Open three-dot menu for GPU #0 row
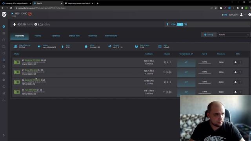This screenshot has height=141, width=251. pyautogui.click(x=240, y=62)
